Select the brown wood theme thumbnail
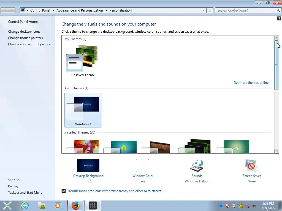 point(155,147)
